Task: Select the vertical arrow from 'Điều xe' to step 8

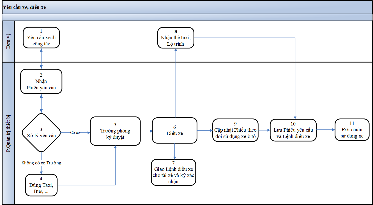Action: pos(176,84)
